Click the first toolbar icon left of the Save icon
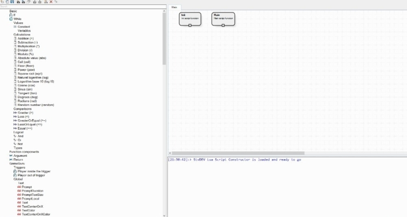This screenshot has width=407, height=217. coord(2,2)
